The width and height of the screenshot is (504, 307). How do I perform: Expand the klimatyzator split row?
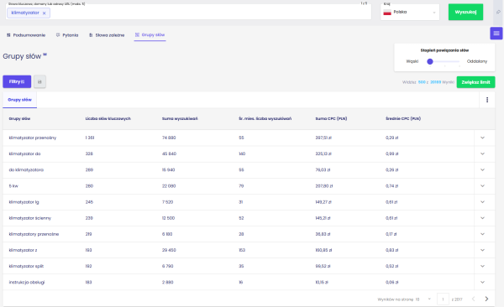482,266
